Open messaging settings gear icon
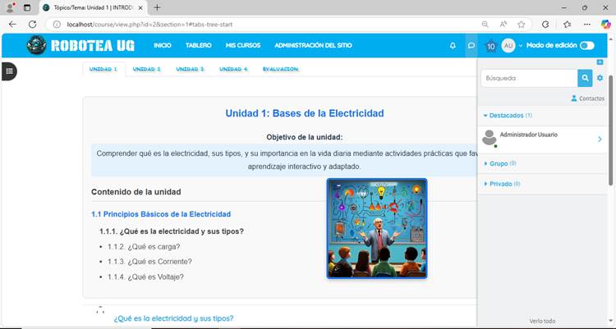The width and height of the screenshot is (616, 329). click(x=600, y=78)
